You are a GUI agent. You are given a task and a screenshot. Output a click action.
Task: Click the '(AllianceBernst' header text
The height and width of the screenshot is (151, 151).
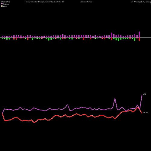coord(86,2)
